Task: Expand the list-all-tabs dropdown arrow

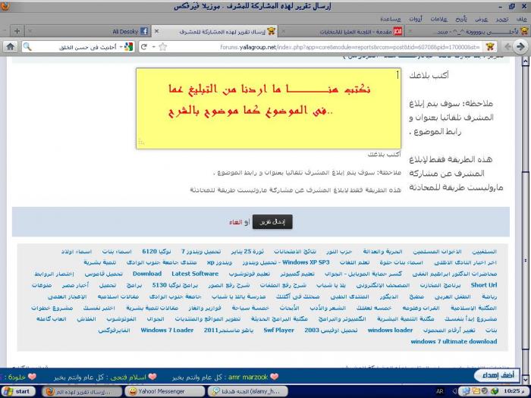Action: coord(5,31)
